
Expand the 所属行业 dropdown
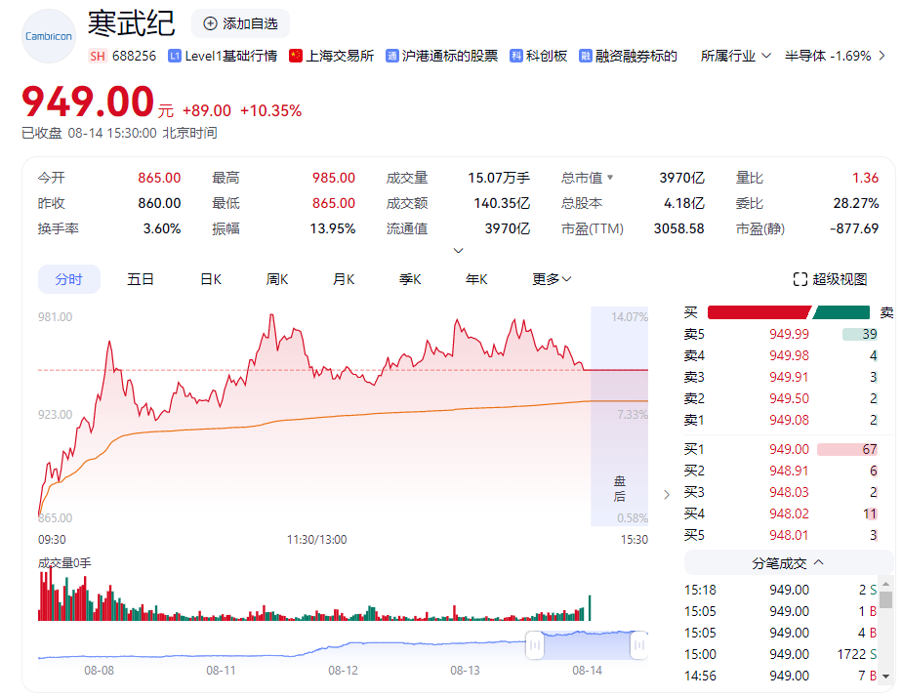click(x=735, y=56)
